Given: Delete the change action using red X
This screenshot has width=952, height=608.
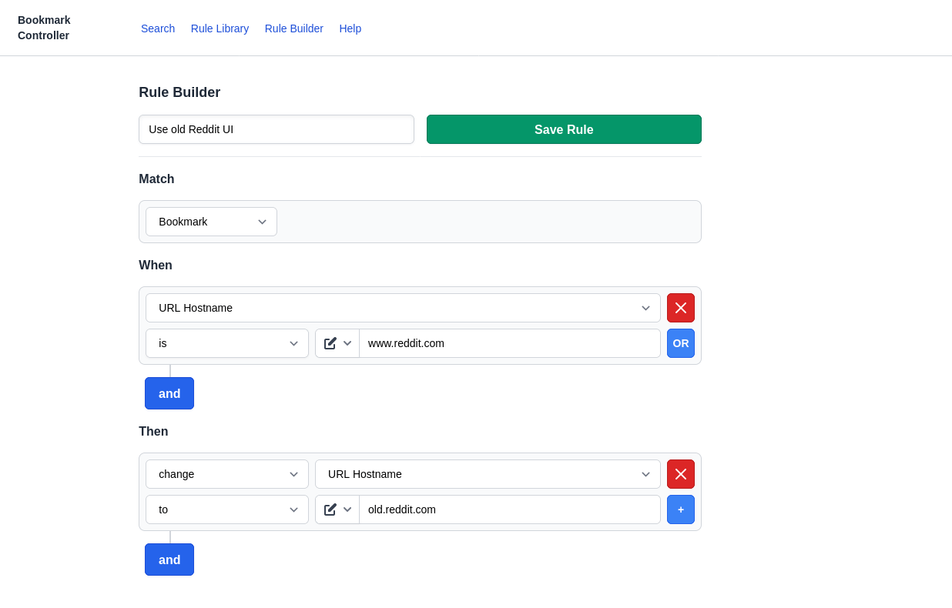Looking at the screenshot, I should coord(681,474).
